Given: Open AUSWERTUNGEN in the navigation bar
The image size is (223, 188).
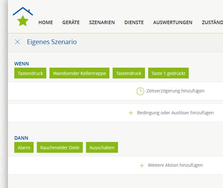Looking at the screenshot, I should pyautogui.click(x=173, y=23).
